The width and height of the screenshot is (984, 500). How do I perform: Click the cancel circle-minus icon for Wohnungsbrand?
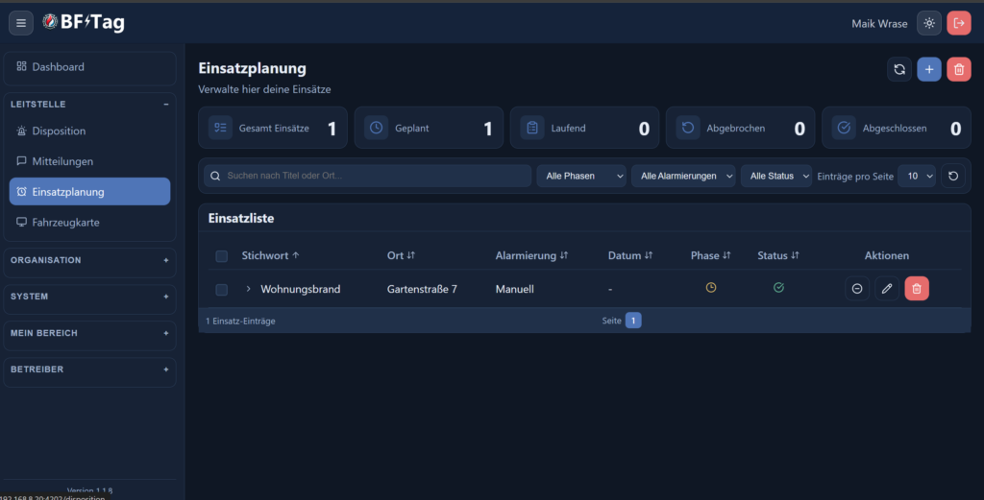point(857,289)
